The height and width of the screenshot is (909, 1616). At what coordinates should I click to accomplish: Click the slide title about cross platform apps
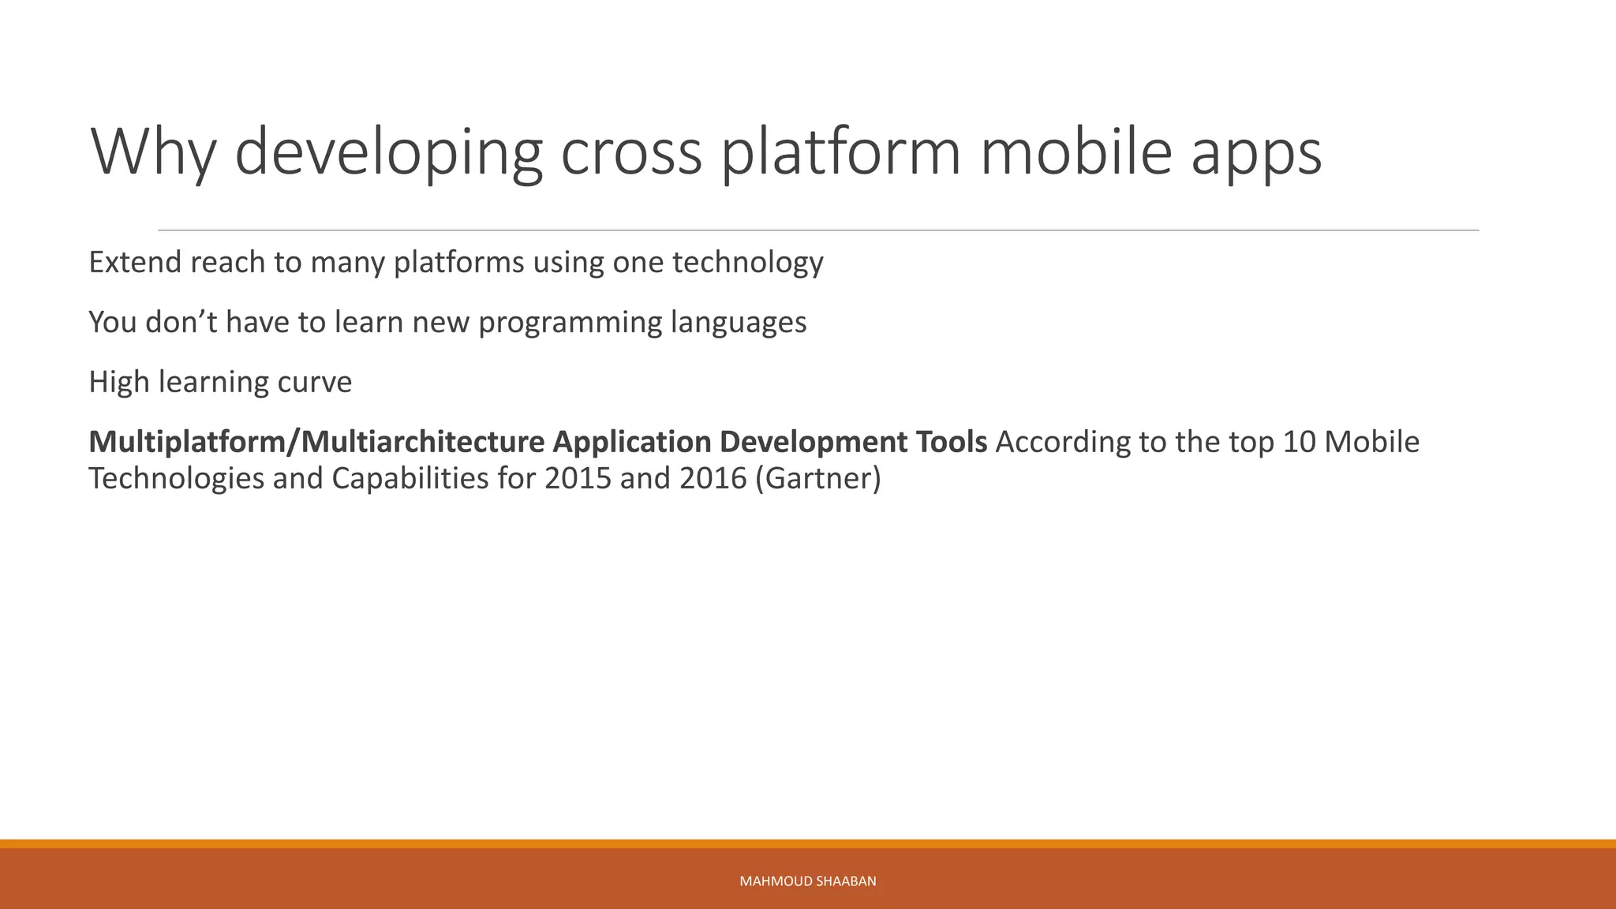[x=705, y=152]
